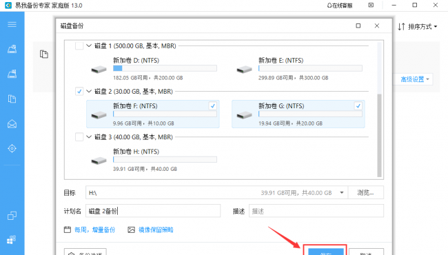
Task: Click the disk list vertical scrollbar
Action: tap(380, 135)
